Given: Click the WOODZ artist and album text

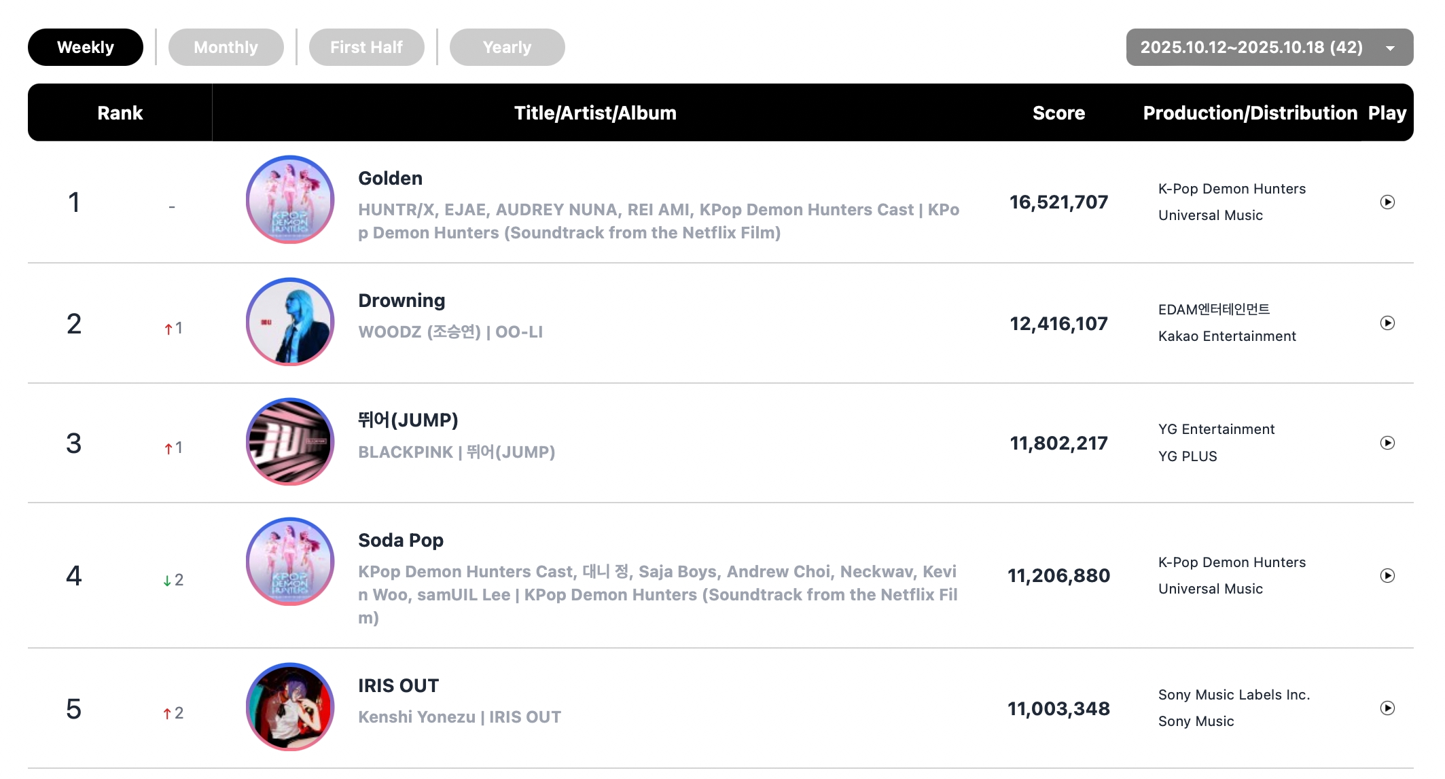Looking at the screenshot, I should pos(450,332).
